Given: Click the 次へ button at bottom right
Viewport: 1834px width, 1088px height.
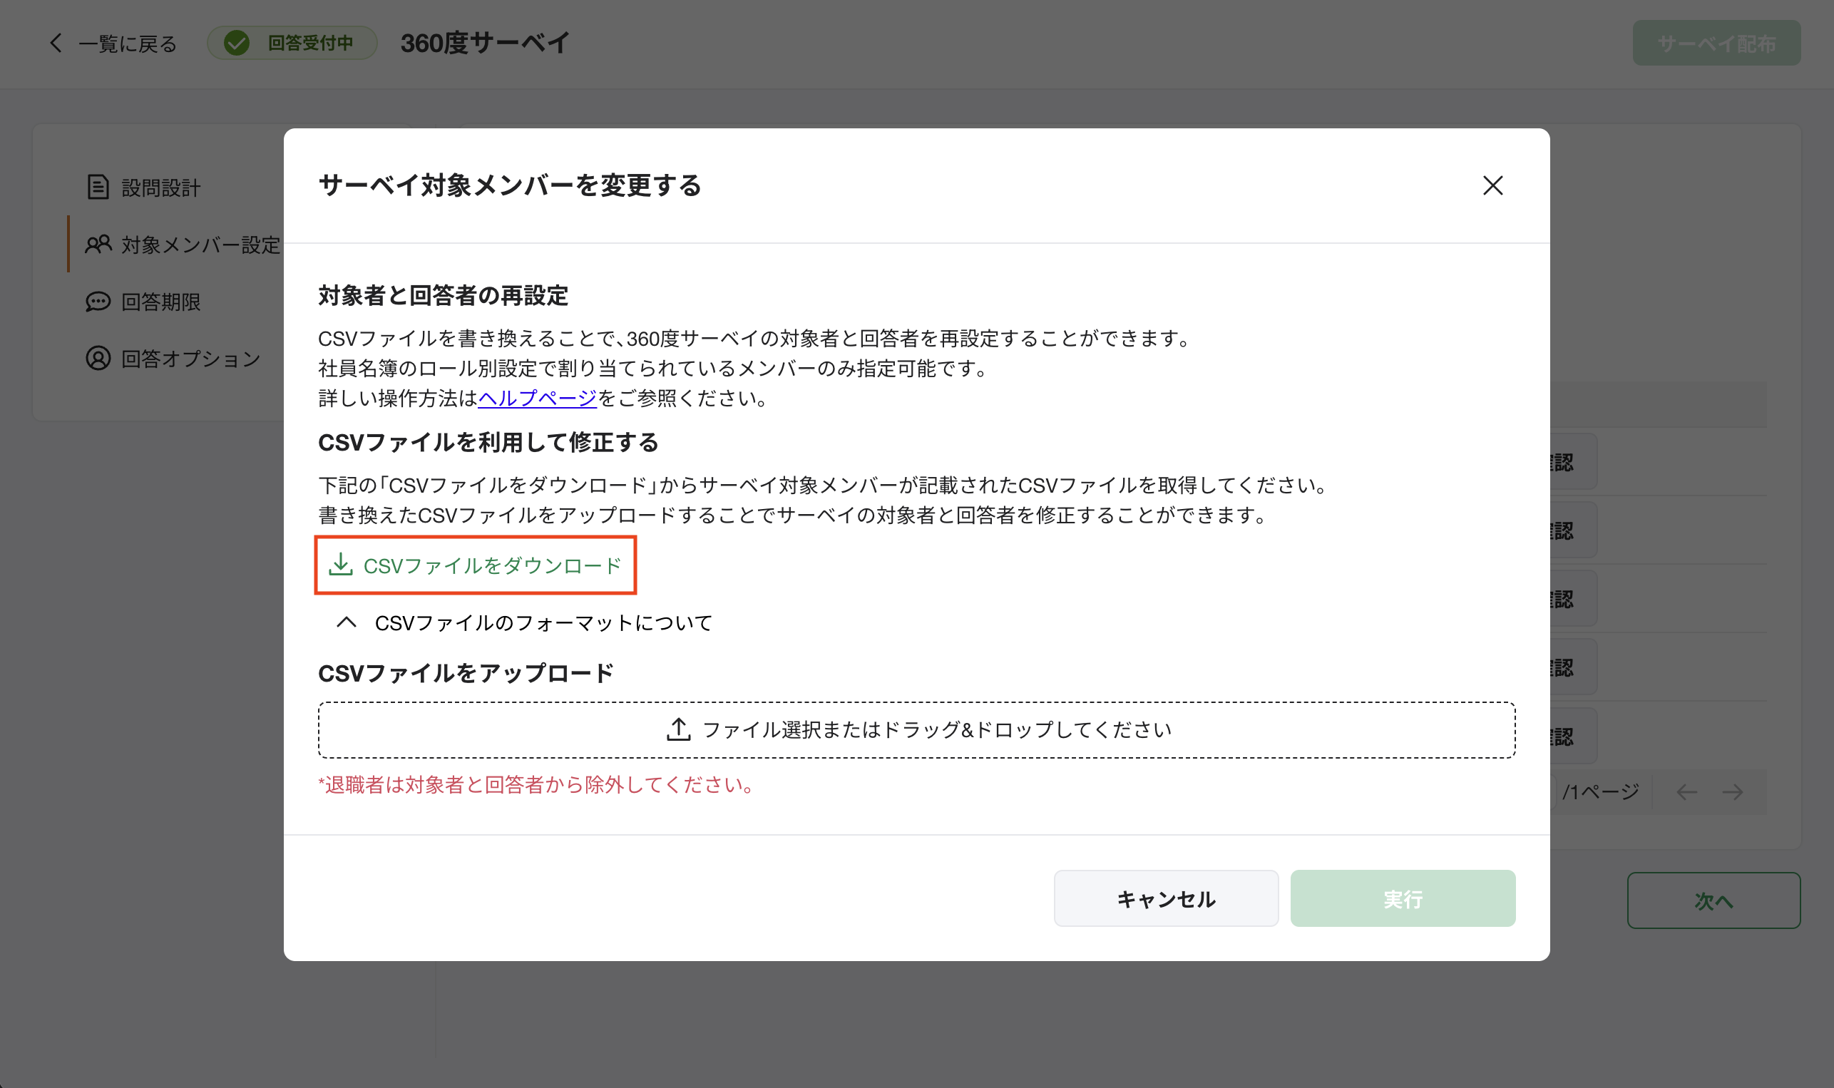Looking at the screenshot, I should [1713, 902].
